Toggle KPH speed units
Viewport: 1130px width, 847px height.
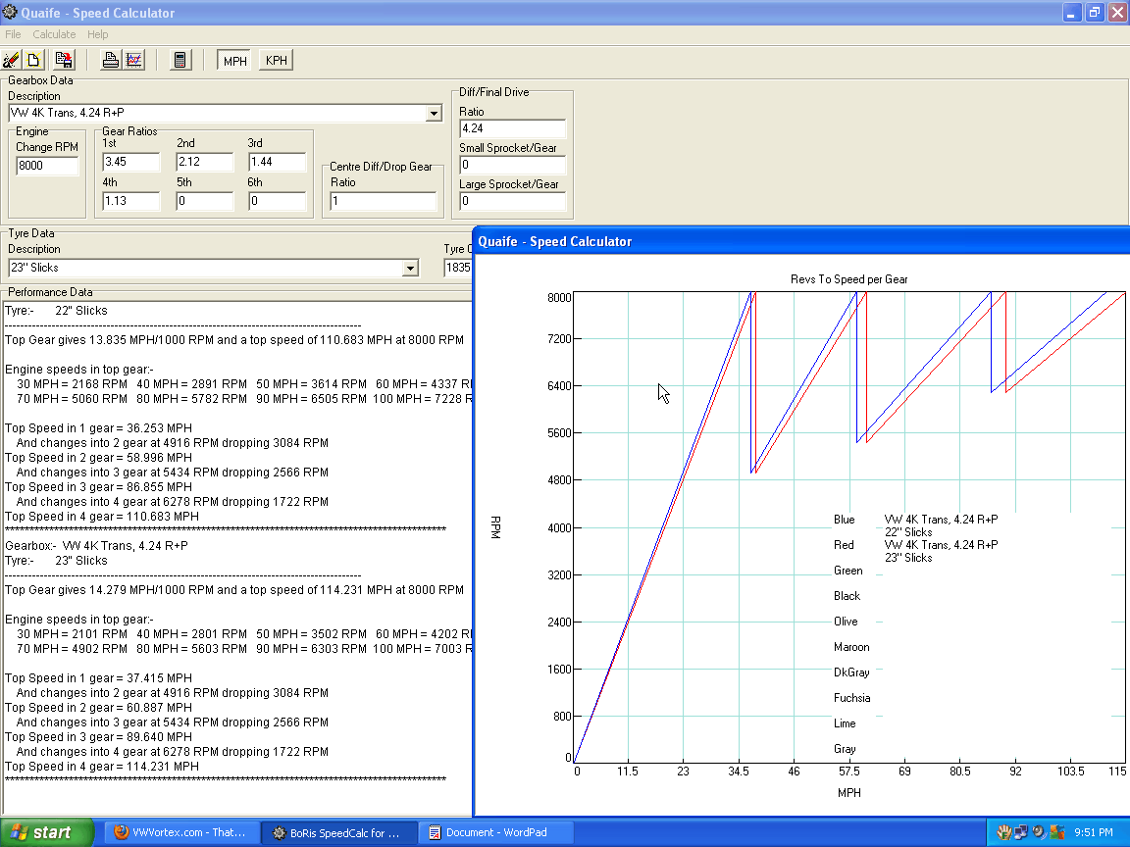pyautogui.click(x=276, y=61)
